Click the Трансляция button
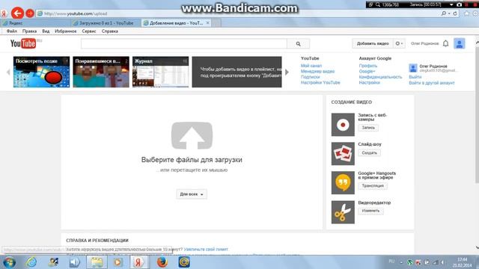This screenshot has height=269, width=479. click(373, 186)
